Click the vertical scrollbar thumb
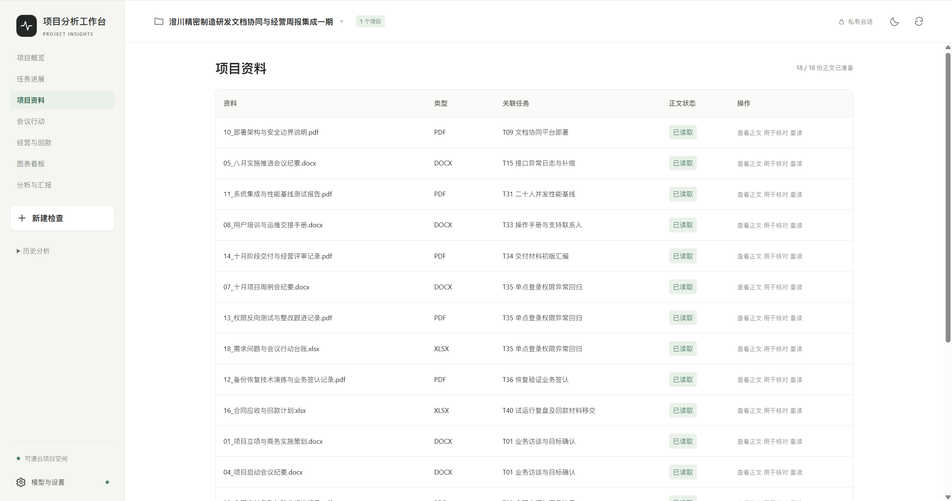The width and height of the screenshot is (952, 501). tap(948, 198)
